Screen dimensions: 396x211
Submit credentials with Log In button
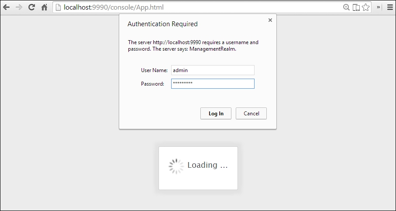[216, 114]
